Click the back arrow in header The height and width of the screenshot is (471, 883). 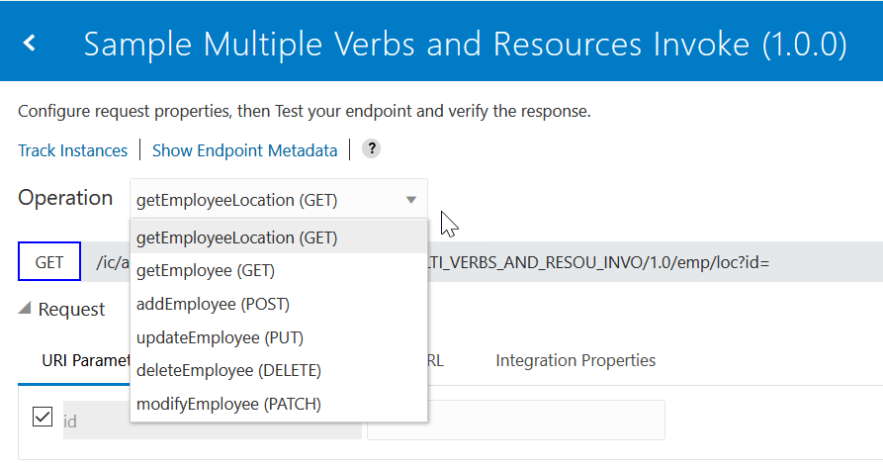30,43
